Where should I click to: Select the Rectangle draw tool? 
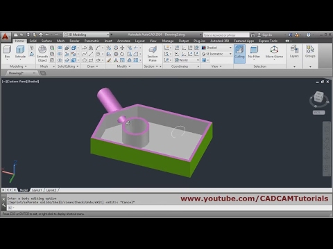pos(91,60)
